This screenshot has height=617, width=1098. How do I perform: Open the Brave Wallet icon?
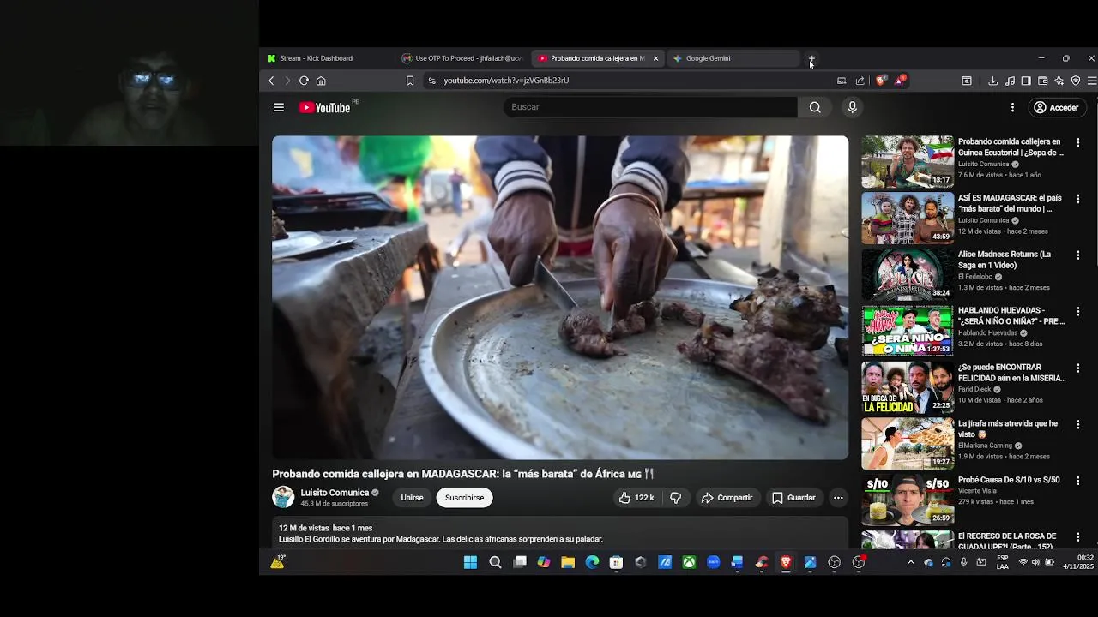(1043, 81)
